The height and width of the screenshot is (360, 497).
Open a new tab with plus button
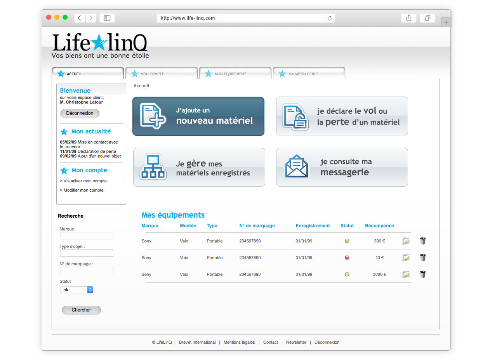pyautogui.click(x=446, y=22)
